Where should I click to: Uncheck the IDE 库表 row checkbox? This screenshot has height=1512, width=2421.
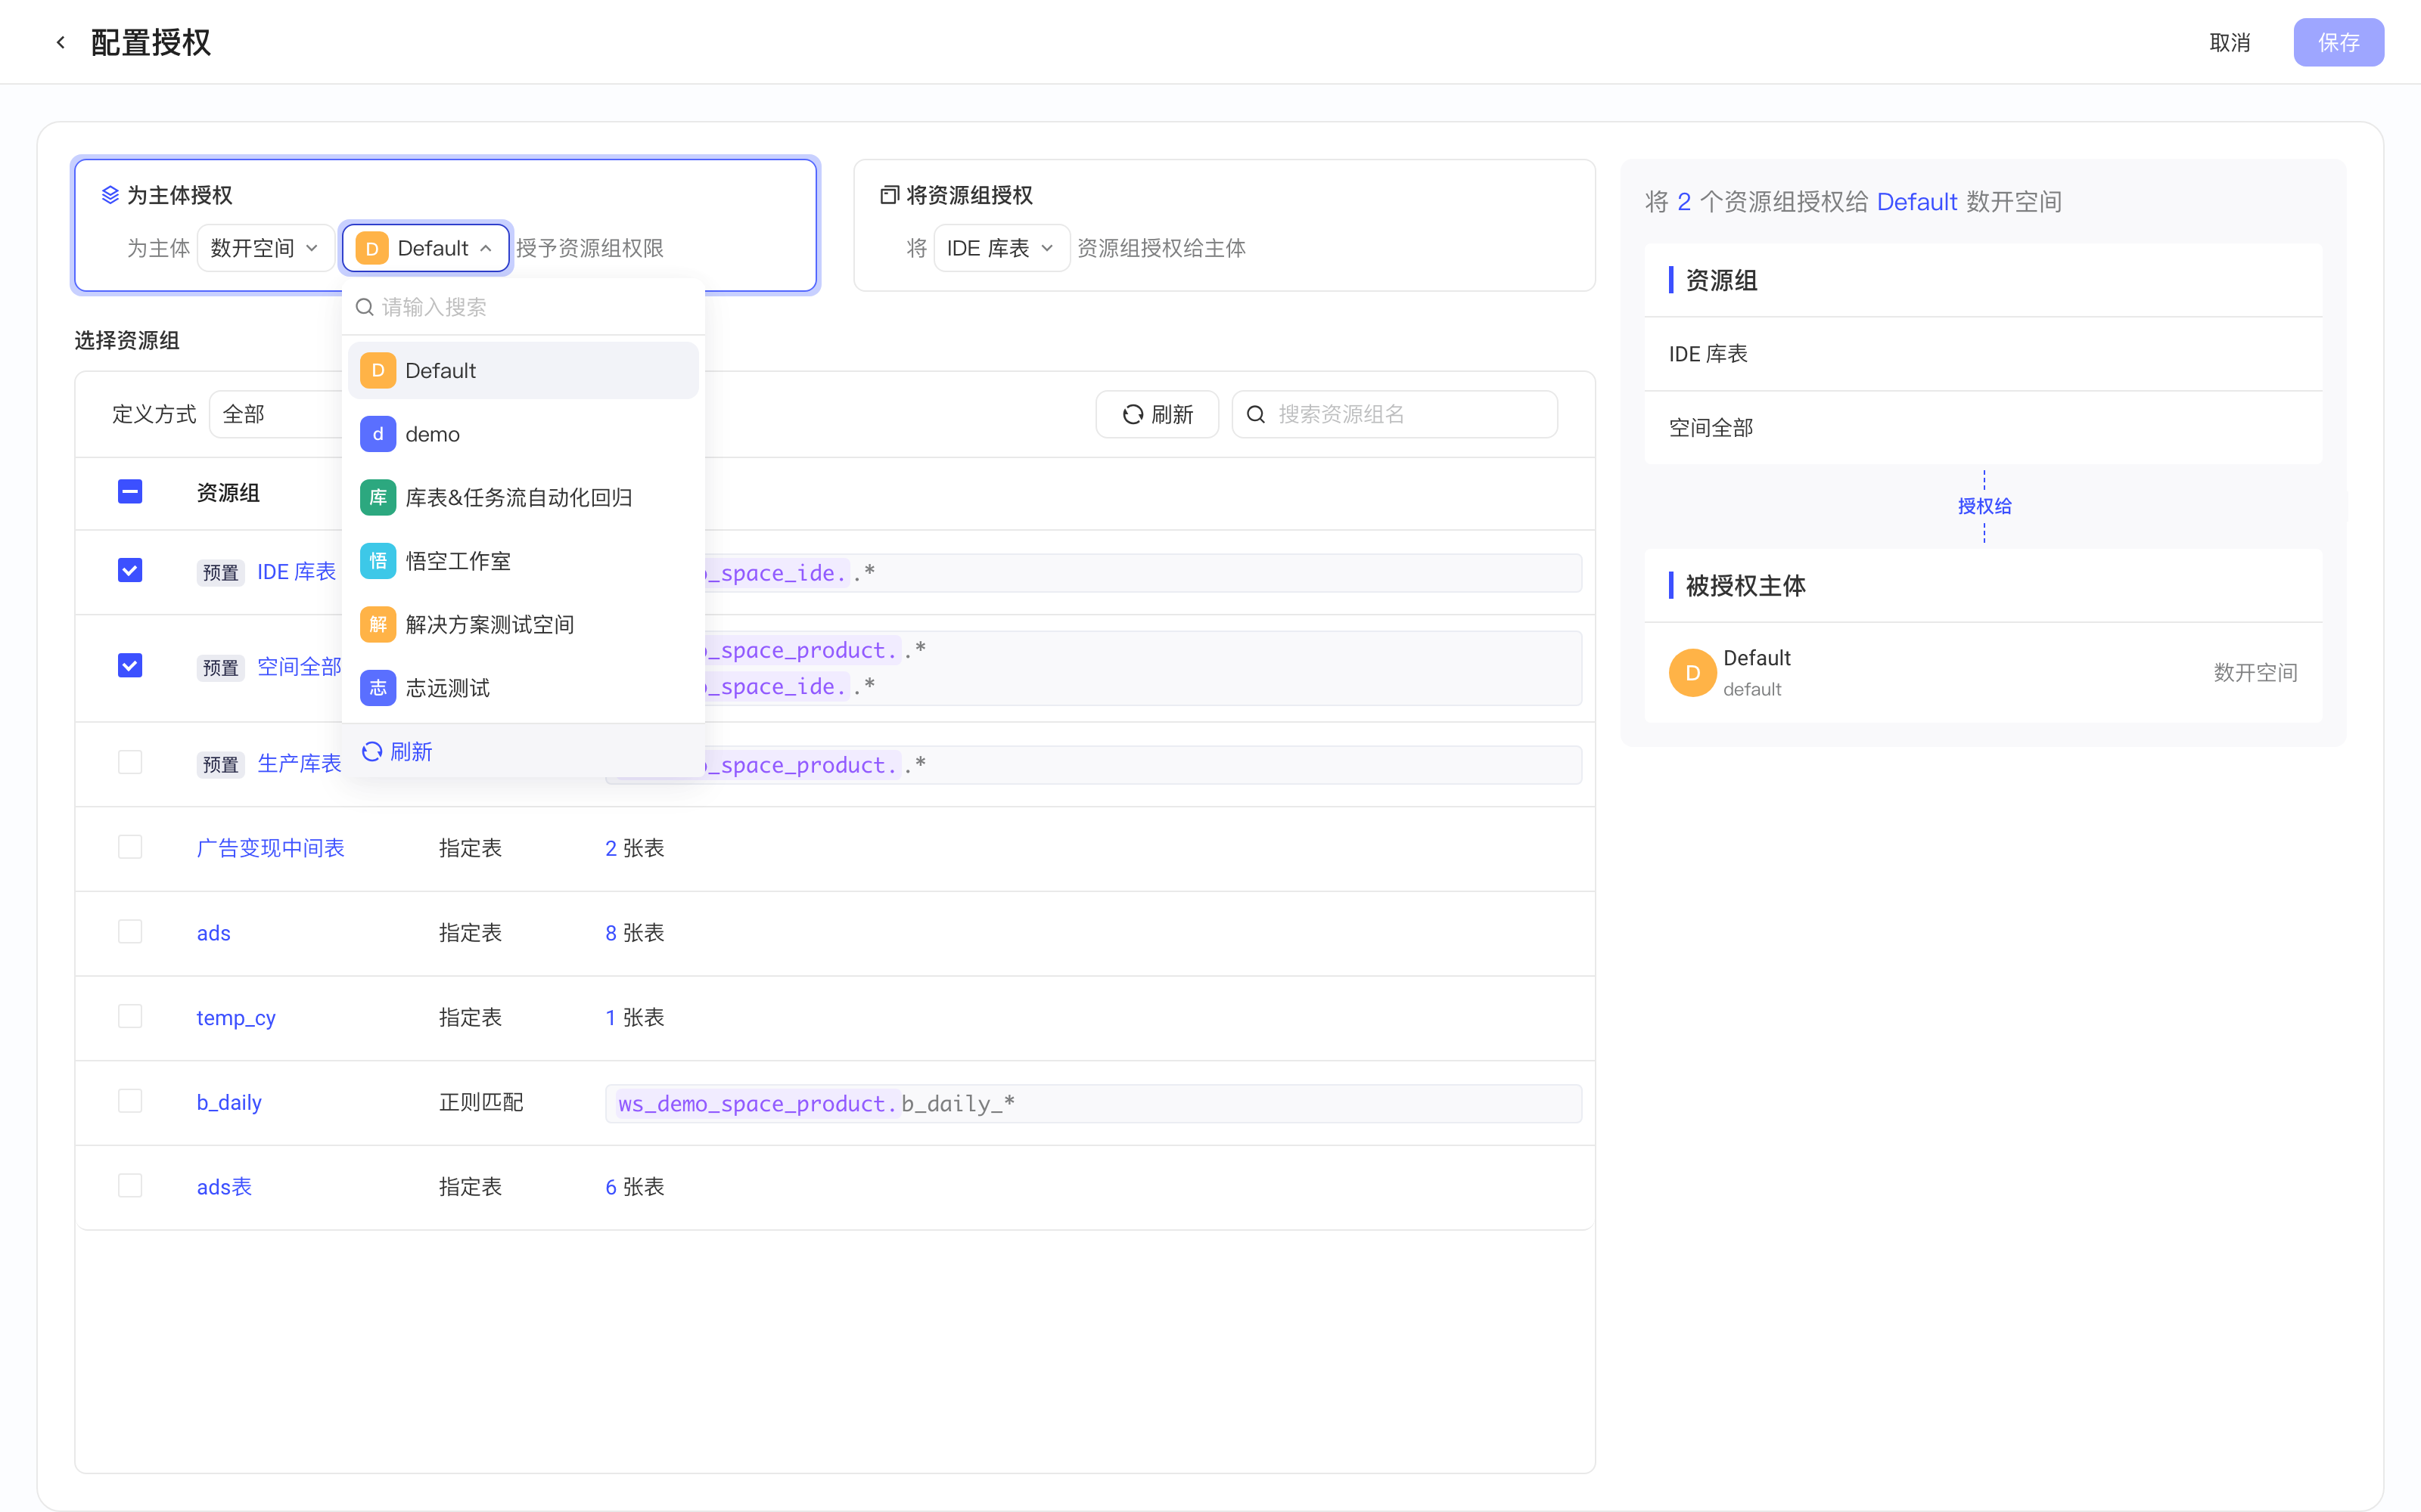pos(130,570)
